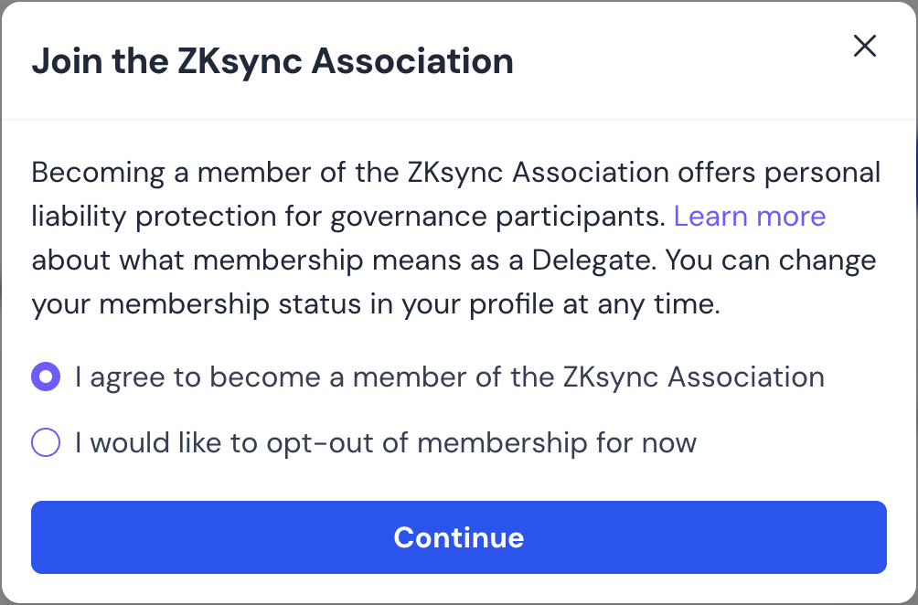Follow the purple Learn more hyperlink

[750, 216]
